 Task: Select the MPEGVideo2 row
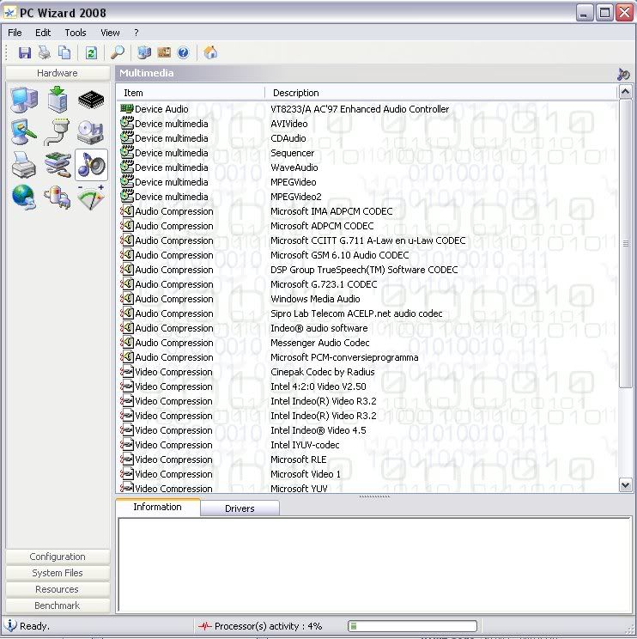coord(368,197)
